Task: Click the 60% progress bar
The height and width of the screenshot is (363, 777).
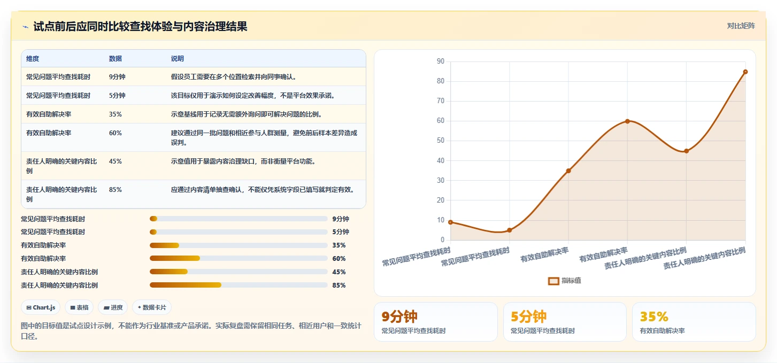Action: point(239,258)
